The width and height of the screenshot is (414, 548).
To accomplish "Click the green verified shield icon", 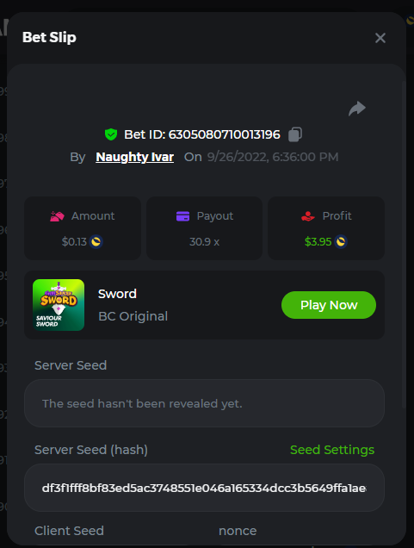I will click(x=111, y=134).
